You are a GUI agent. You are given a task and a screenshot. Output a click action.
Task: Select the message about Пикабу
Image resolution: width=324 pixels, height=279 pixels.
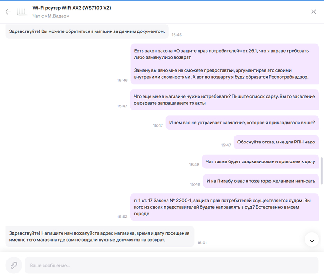click(x=261, y=181)
